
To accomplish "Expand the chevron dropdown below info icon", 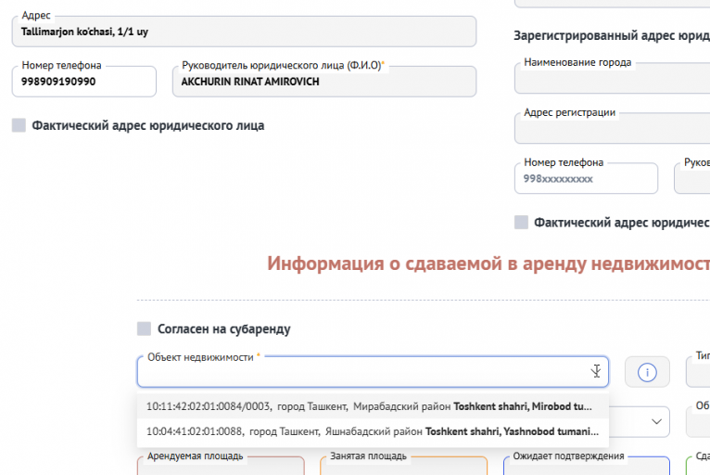I will tap(657, 421).
